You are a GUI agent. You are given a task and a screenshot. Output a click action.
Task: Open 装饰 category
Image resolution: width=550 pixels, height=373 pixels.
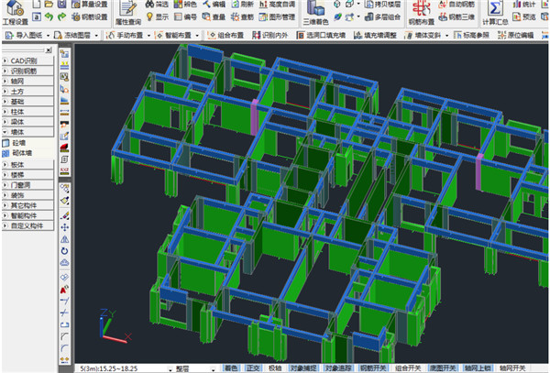[x=27, y=195]
